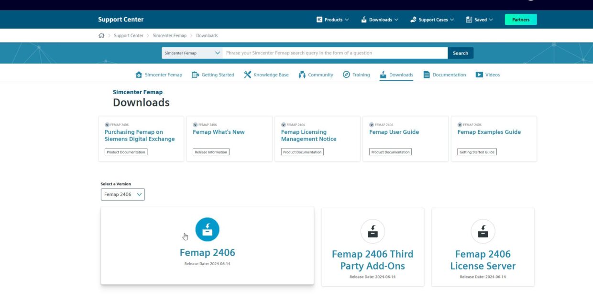Viewport: 593px width, 301px height.
Task: Click the Partners button
Action: pos(521,20)
